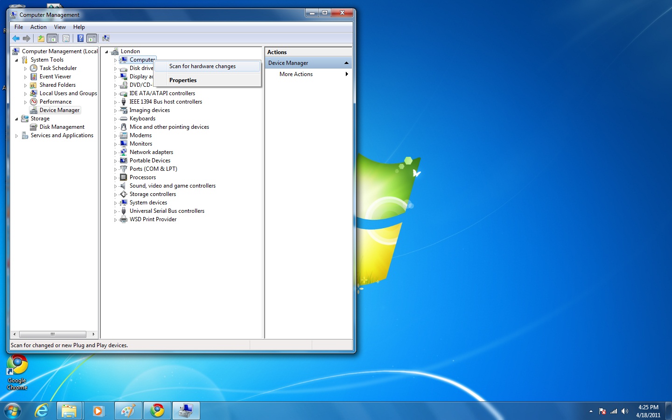This screenshot has width=672, height=420.
Task: Open Help via the question mark icon
Action: point(80,38)
